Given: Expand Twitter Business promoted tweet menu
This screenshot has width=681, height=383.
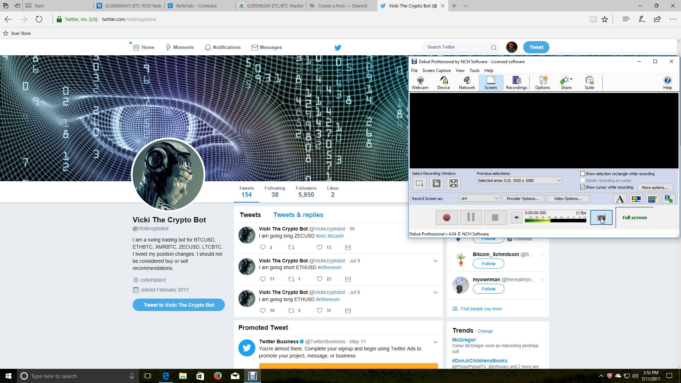Looking at the screenshot, I should tap(435, 342).
